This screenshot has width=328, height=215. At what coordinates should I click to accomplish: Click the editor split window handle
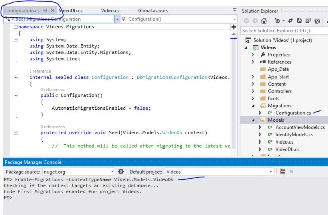[x=234, y=27]
